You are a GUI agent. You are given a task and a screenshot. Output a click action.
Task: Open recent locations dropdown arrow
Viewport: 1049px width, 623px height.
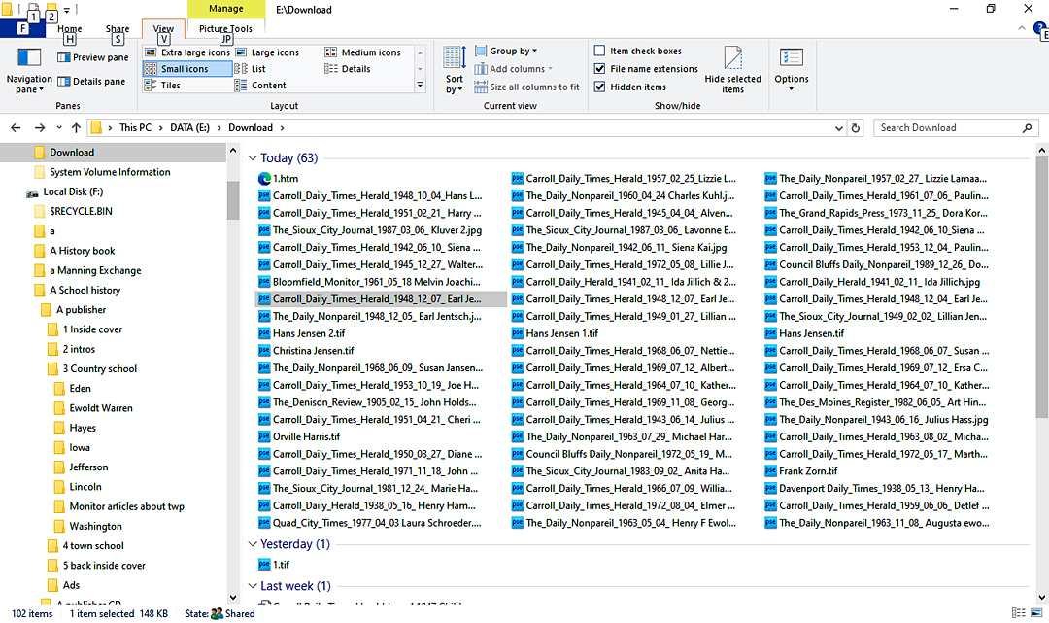(59, 128)
